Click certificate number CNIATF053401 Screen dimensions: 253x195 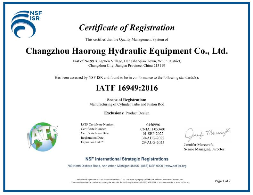click(x=153, y=129)
